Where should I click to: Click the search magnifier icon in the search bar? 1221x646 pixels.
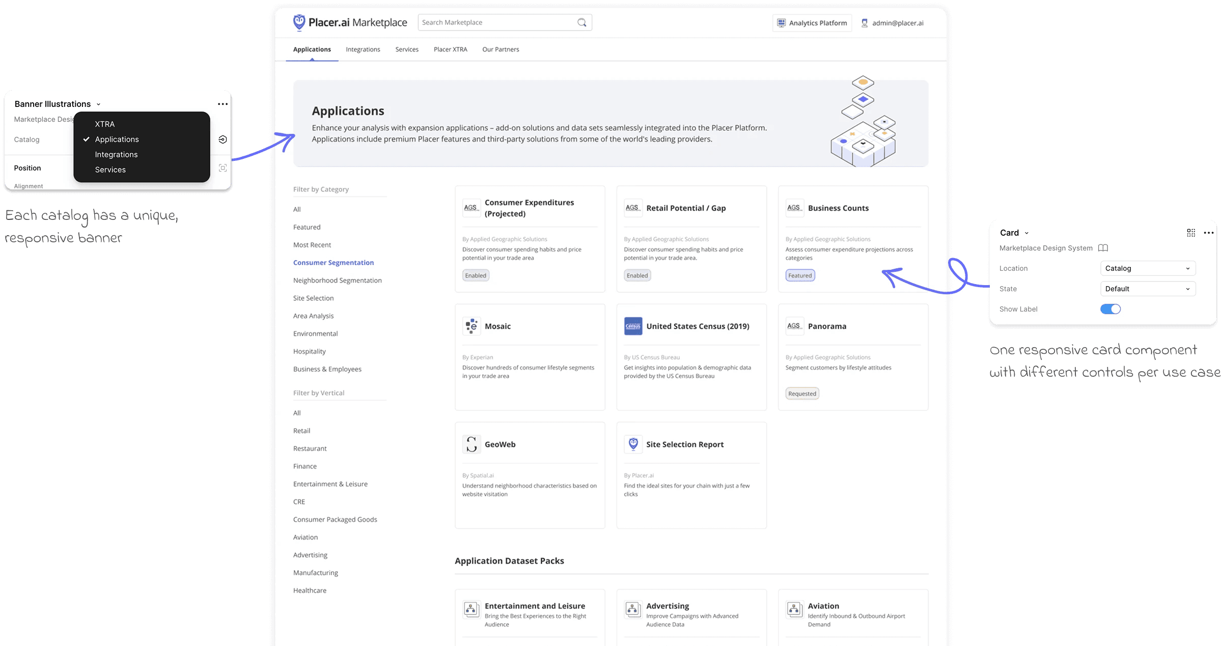click(x=582, y=22)
